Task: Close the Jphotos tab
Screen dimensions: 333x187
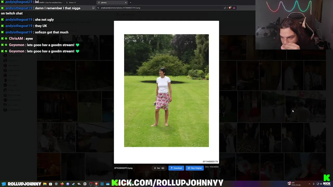Action: point(126,3)
